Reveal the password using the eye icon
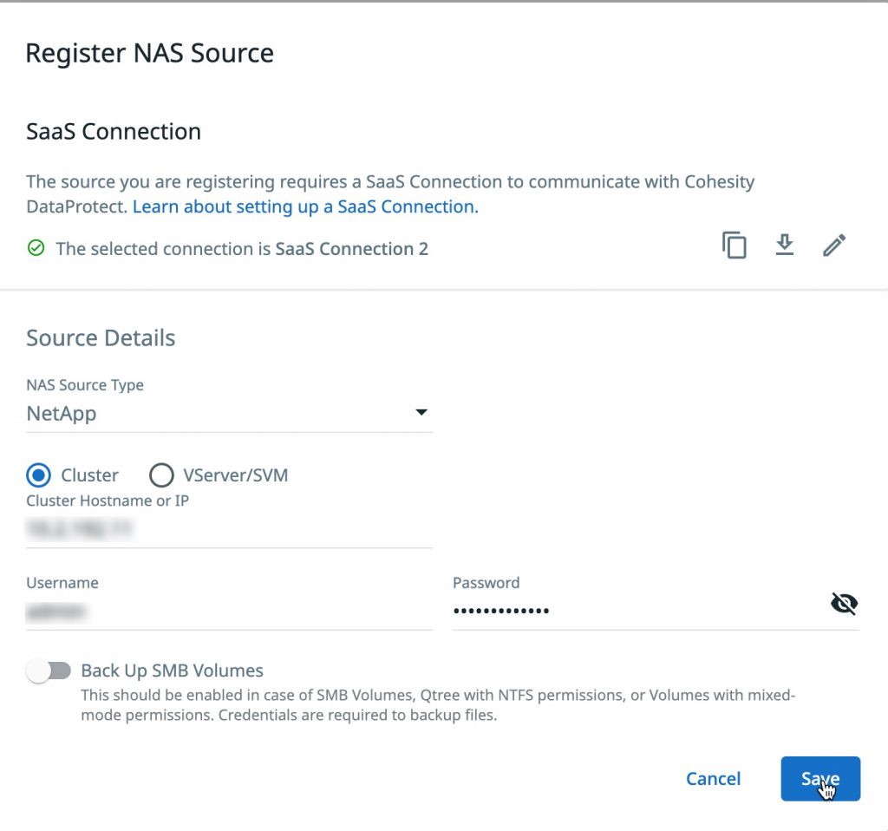 [x=844, y=603]
